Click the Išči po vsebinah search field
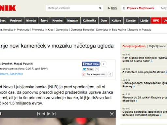 pyautogui.click(x=73, y=8)
